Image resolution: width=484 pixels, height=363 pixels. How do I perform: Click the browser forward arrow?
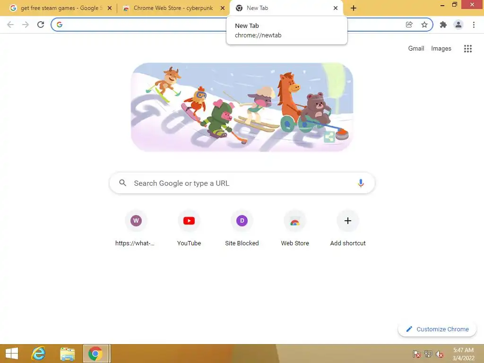[26, 25]
